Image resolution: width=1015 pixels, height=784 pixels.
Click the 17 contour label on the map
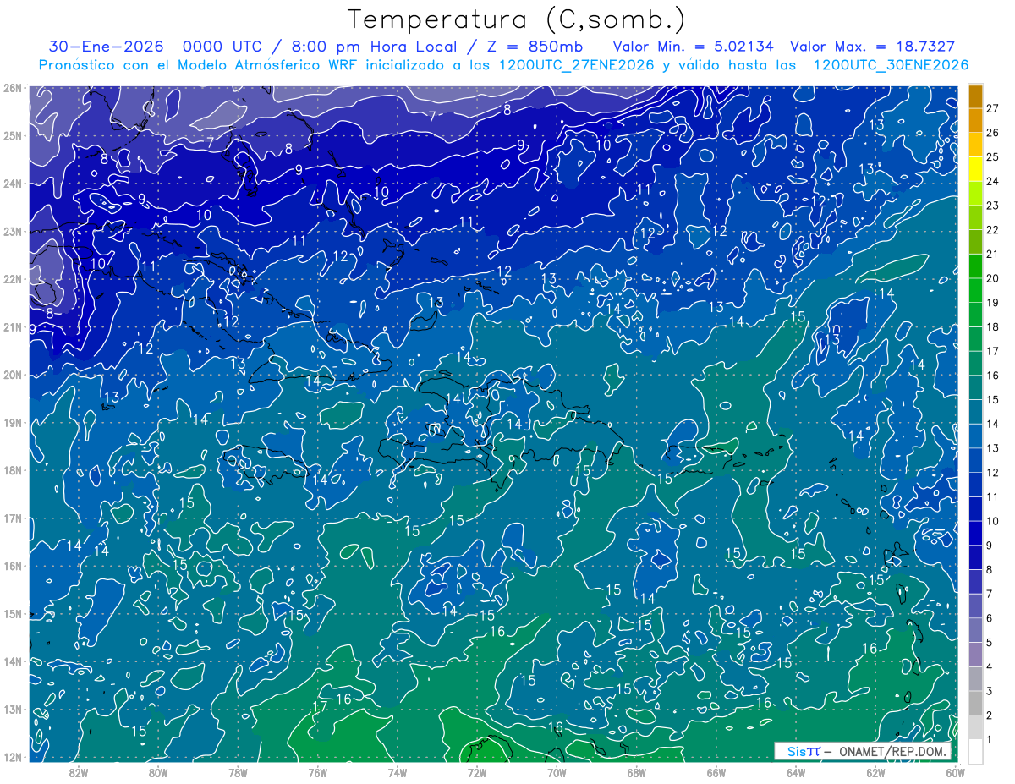(320, 706)
